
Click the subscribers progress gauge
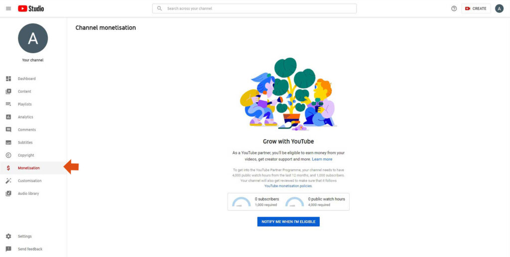242,202
